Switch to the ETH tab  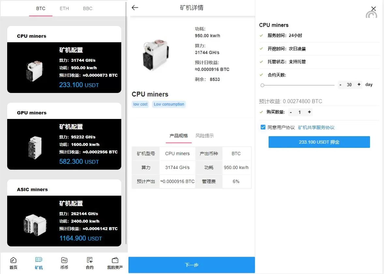pos(64,8)
